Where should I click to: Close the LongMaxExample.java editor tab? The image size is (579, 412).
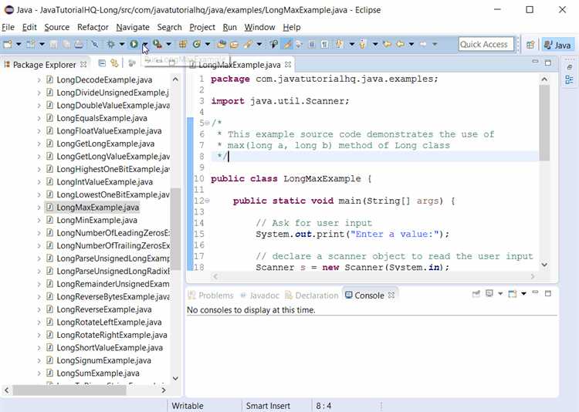pos(288,65)
